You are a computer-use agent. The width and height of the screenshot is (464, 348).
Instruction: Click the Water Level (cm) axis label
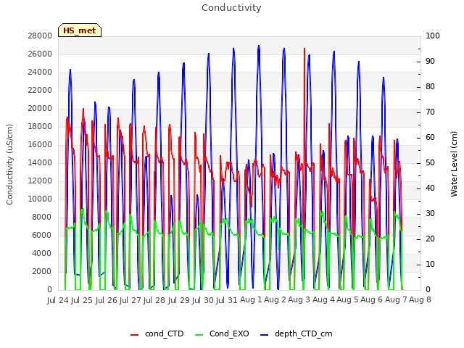pos(454,165)
